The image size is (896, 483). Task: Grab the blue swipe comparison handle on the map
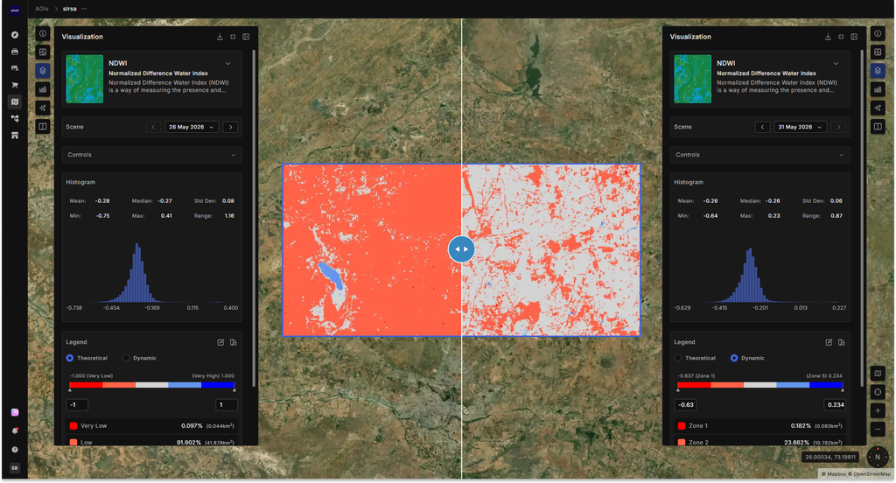coord(462,249)
